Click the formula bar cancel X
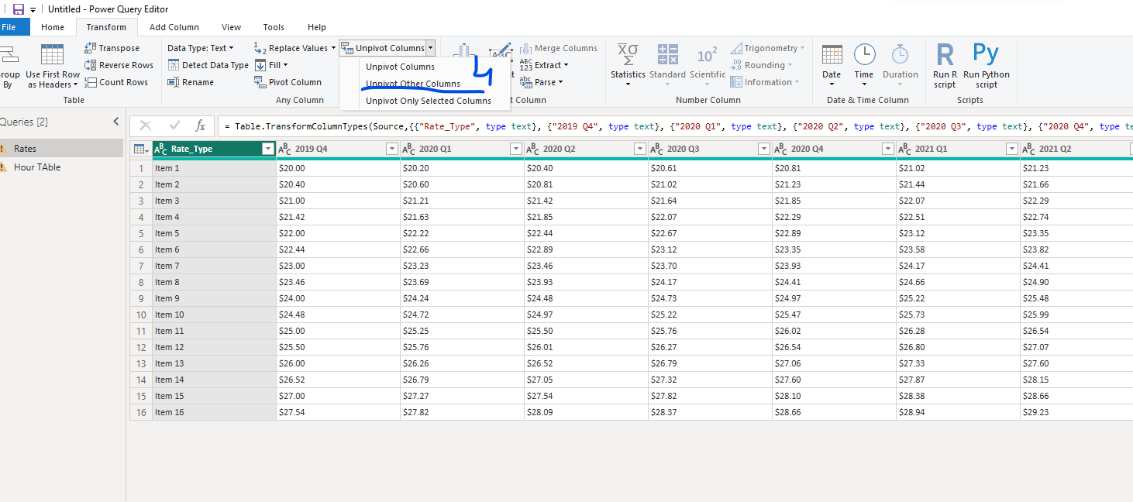 tap(145, 125)
